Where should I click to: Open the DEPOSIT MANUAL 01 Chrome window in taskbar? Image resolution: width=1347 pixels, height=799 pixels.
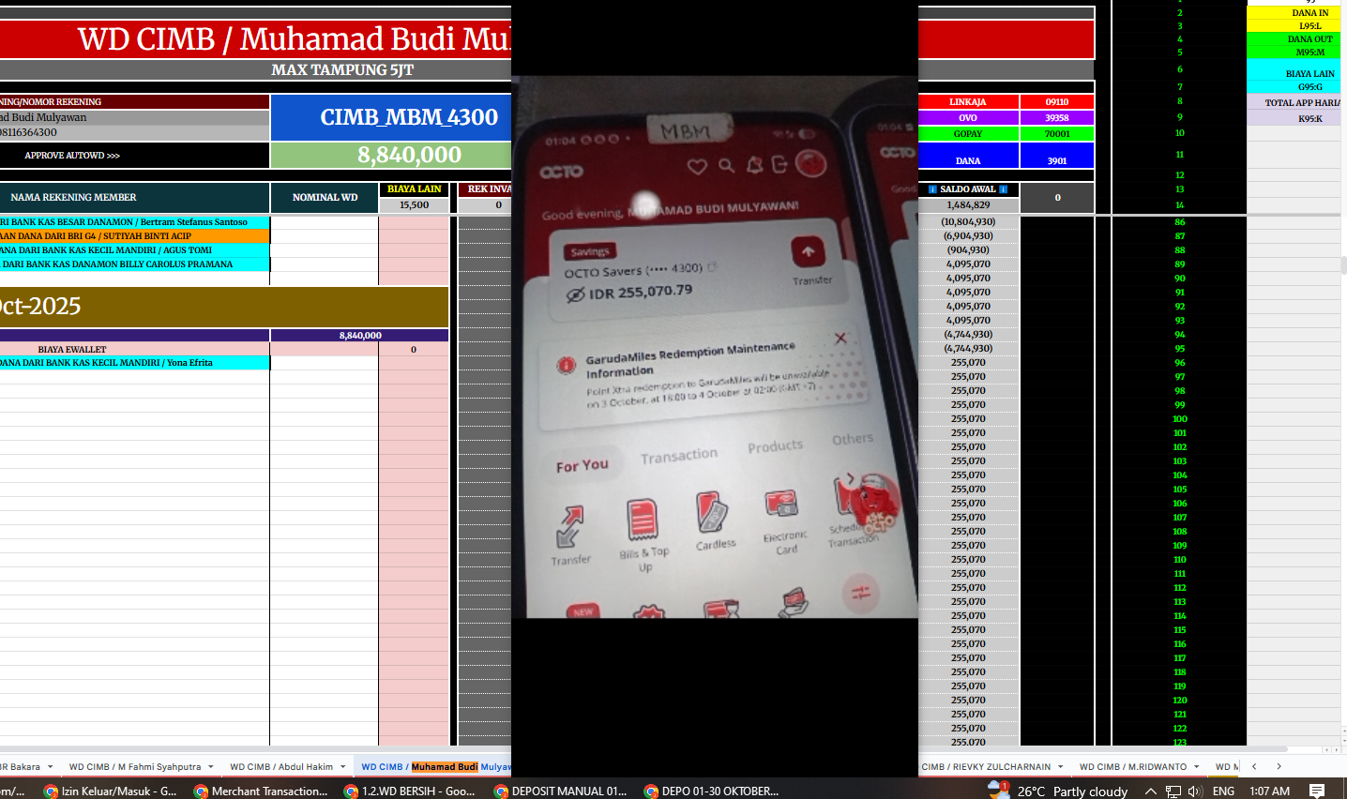(561, 791)
